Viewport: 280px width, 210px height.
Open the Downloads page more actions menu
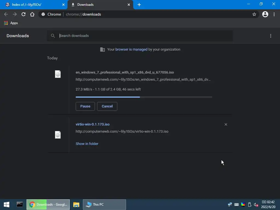tap(271, 36)
